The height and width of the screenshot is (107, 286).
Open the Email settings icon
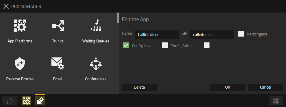(x=58, y=64)
